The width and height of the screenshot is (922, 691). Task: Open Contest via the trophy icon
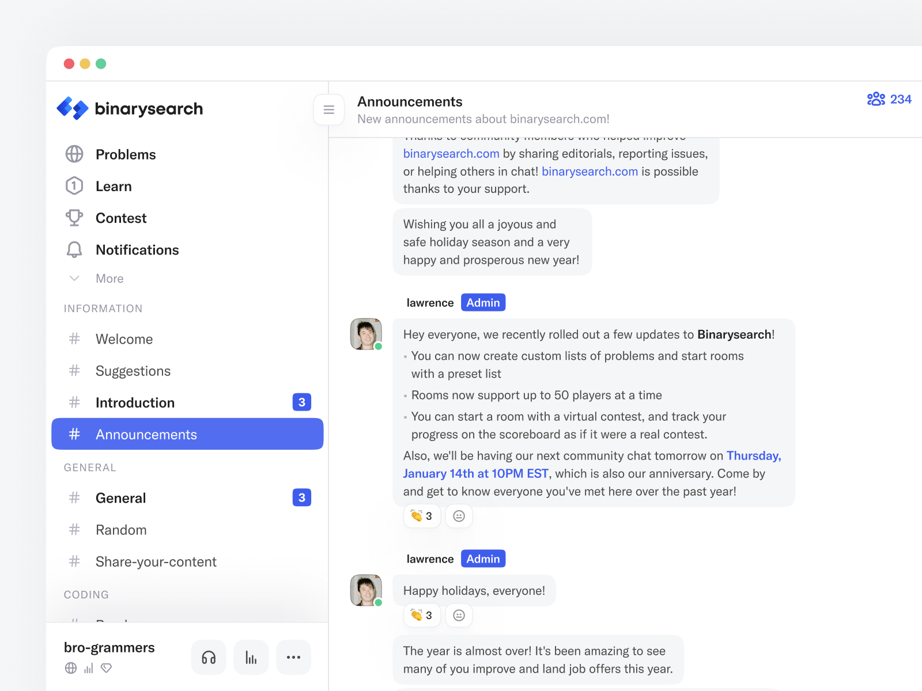pyautogui.click(x=74, y=218)
